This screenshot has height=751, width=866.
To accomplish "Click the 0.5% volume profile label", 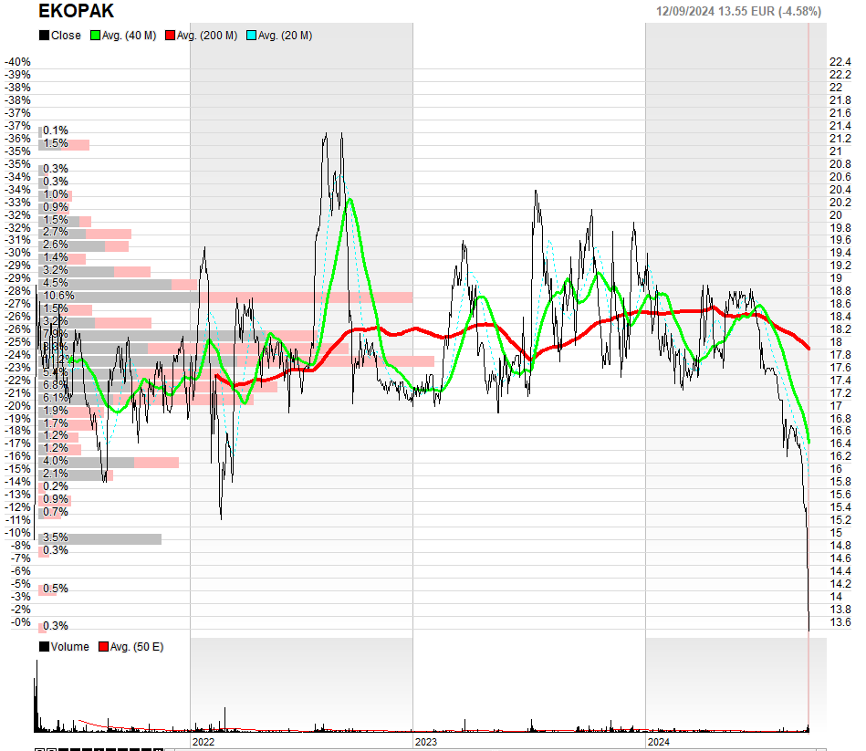I will (56, 588).
